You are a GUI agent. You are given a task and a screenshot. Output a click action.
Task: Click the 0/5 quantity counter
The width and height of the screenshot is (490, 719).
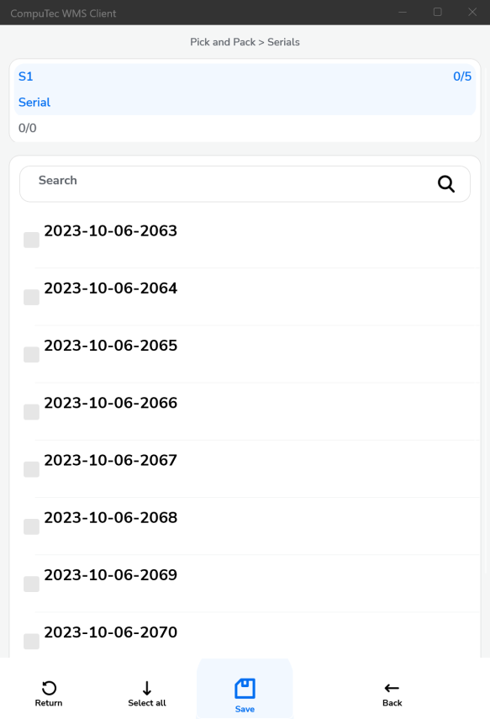tap(462, 77)
